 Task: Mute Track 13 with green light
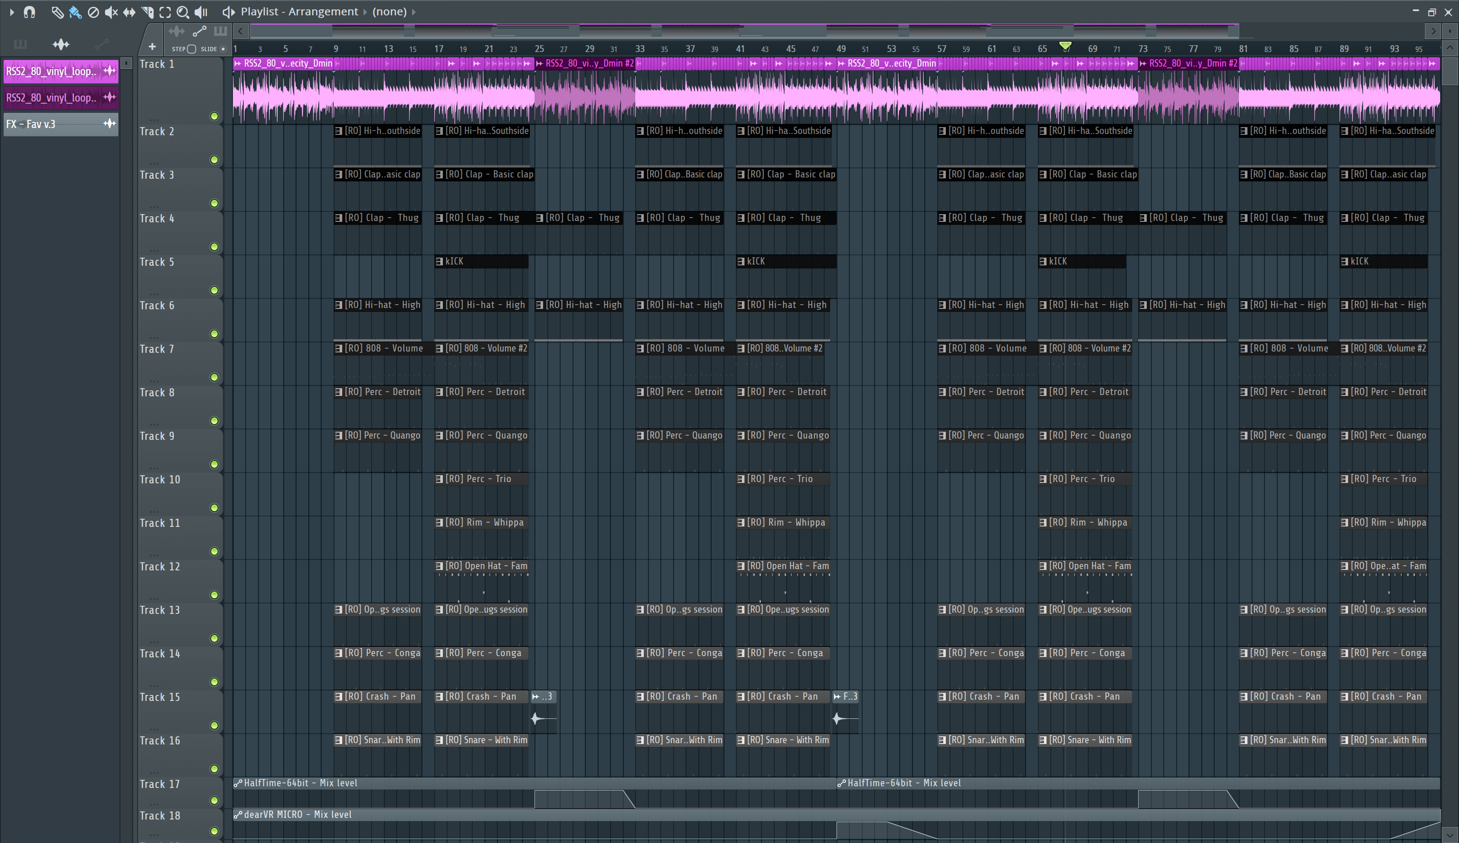[x=214, y=638]
